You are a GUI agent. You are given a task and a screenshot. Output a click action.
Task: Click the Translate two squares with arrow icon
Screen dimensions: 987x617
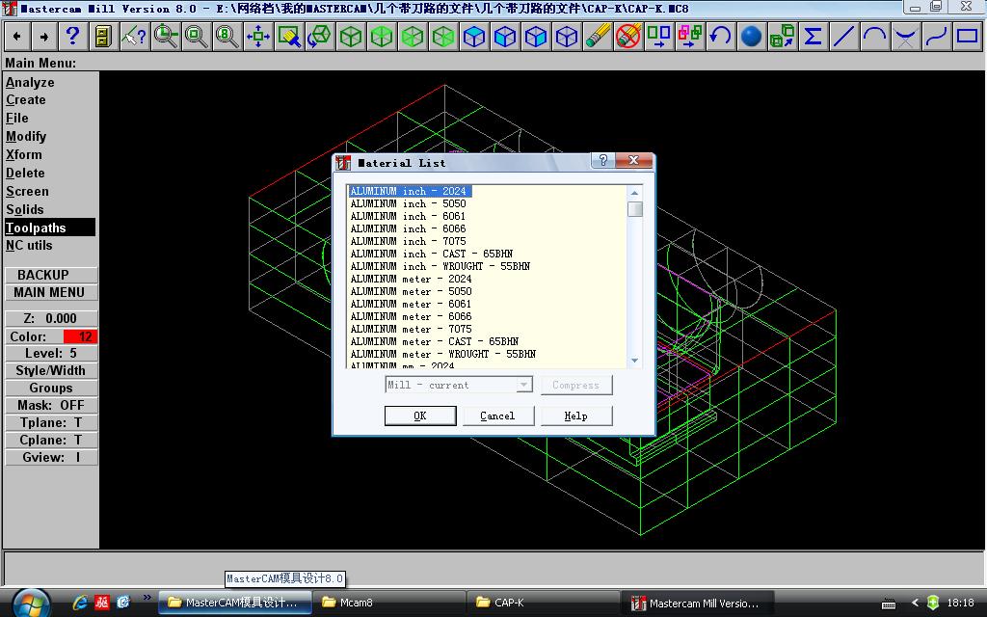[659, 37]
